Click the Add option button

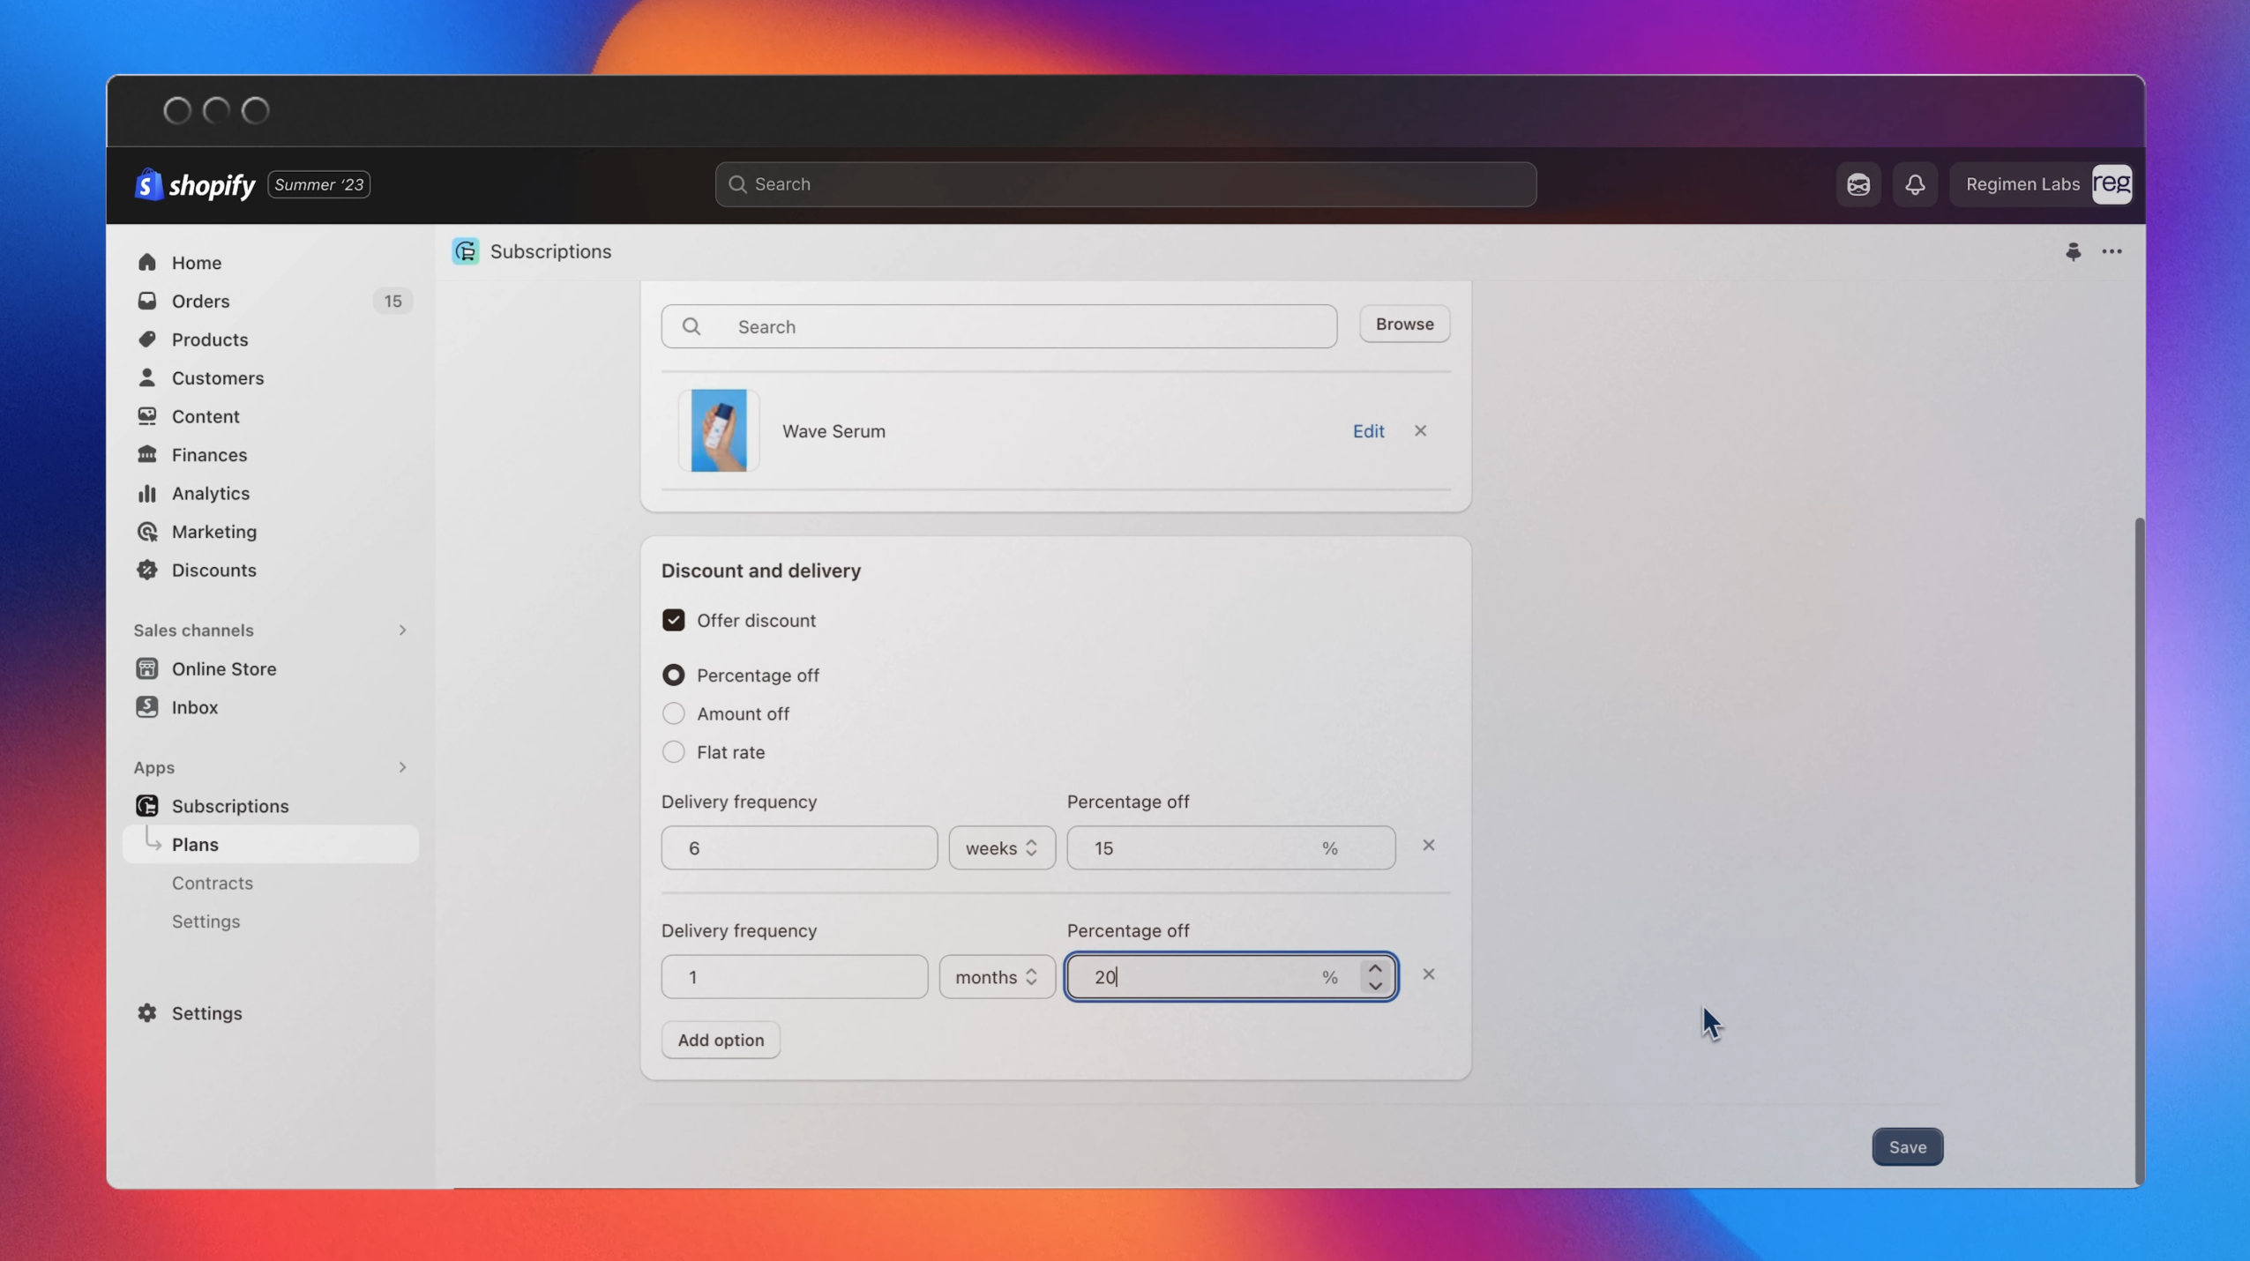tap(720, 1041)
